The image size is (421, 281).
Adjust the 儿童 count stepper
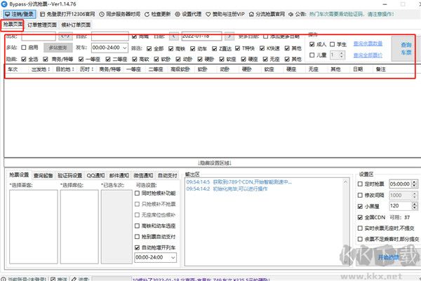coord(341,55)
